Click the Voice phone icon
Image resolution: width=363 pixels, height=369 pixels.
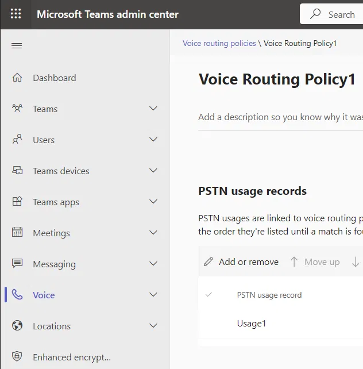click(17, 294)
